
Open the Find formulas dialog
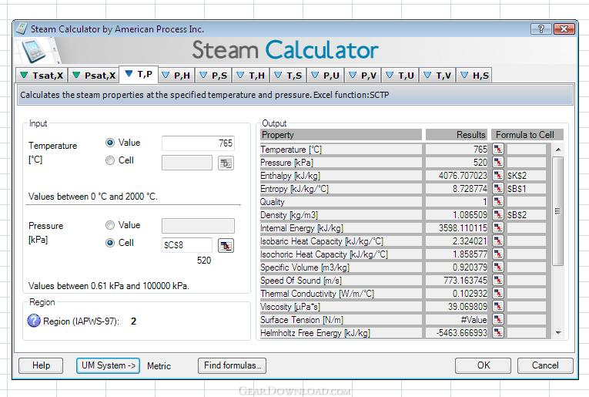232,365
